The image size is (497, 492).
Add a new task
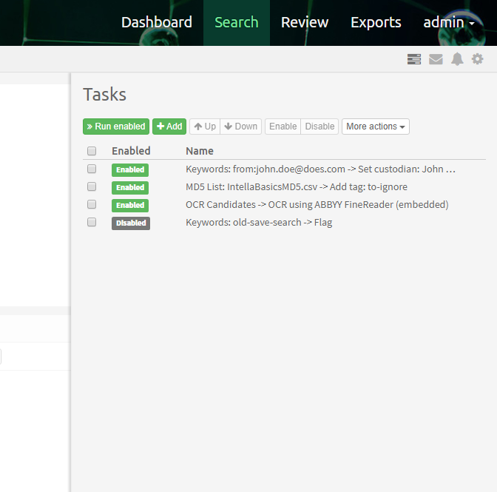[169, 127]
